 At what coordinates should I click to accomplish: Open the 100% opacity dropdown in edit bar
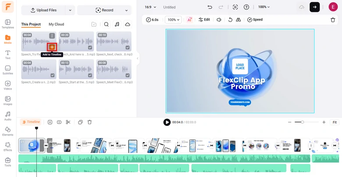[173, 20]
